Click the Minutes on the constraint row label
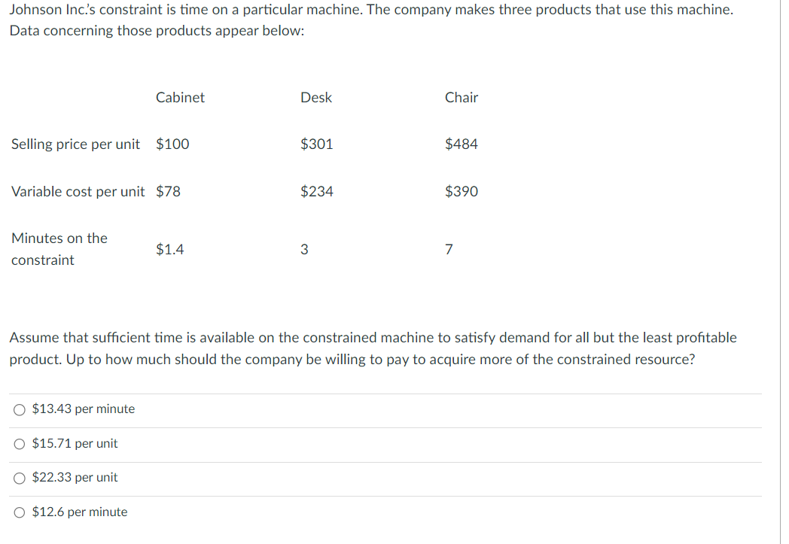789x544 pixels. 59,248
